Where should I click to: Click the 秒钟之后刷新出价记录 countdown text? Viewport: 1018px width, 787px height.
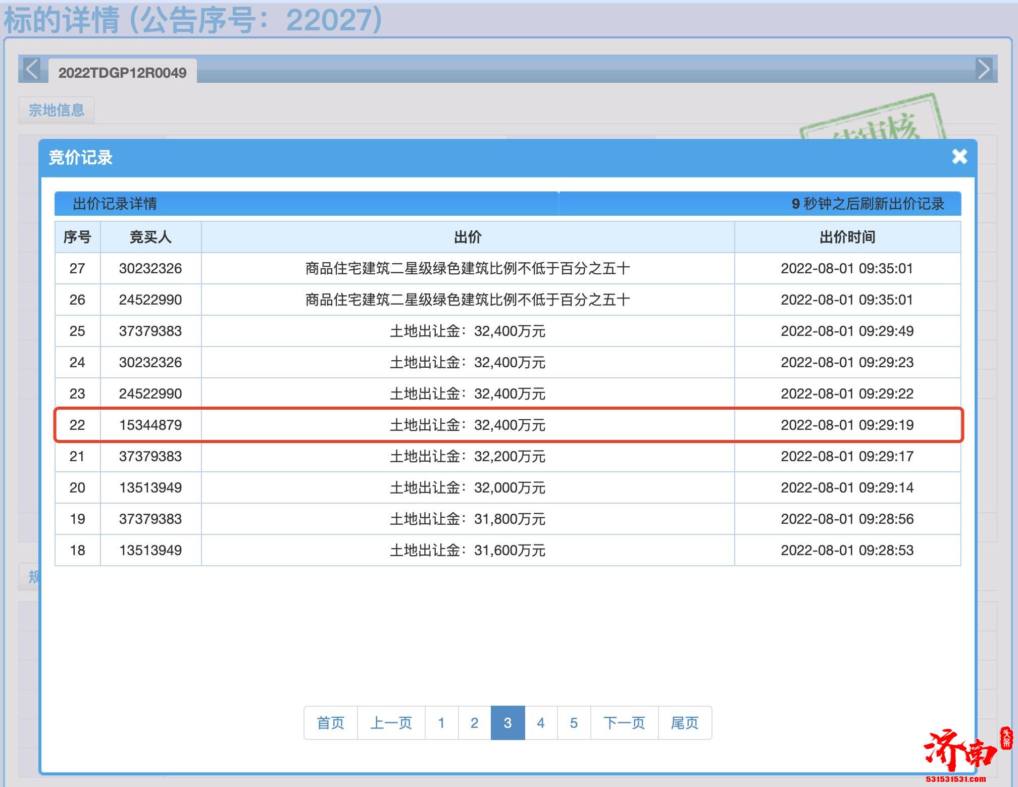pyautogui.click(x=868, y=204)
